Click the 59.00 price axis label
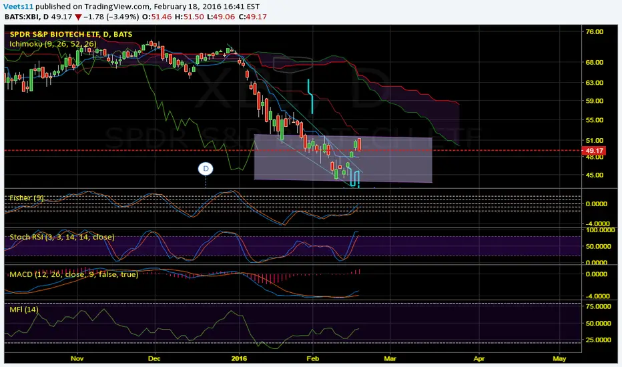 tap(594, 101)
